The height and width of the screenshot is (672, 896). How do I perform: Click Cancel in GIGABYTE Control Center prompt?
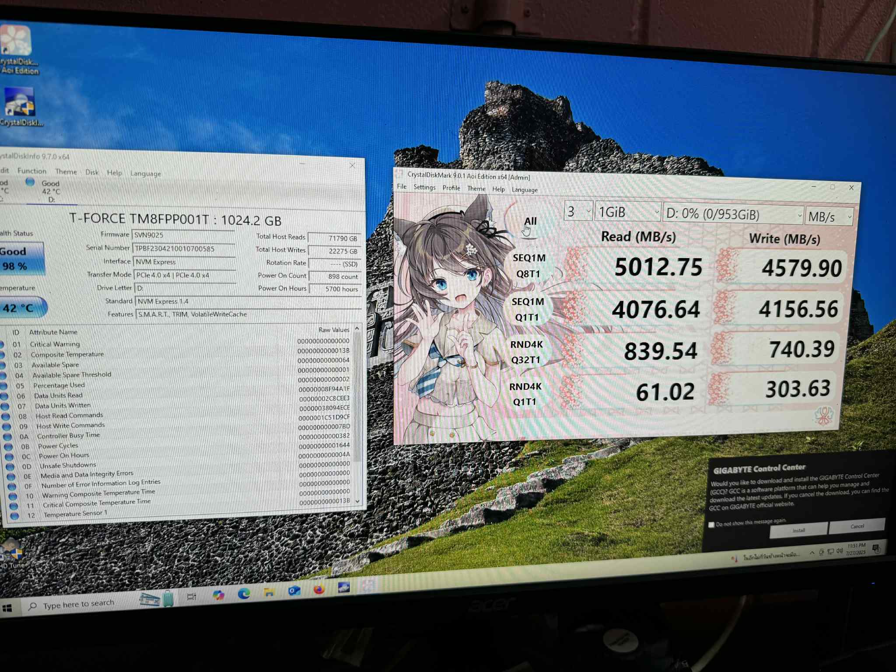coord(857,526)
